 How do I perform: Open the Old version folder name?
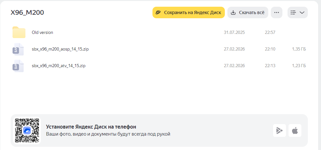coord(42,32)
